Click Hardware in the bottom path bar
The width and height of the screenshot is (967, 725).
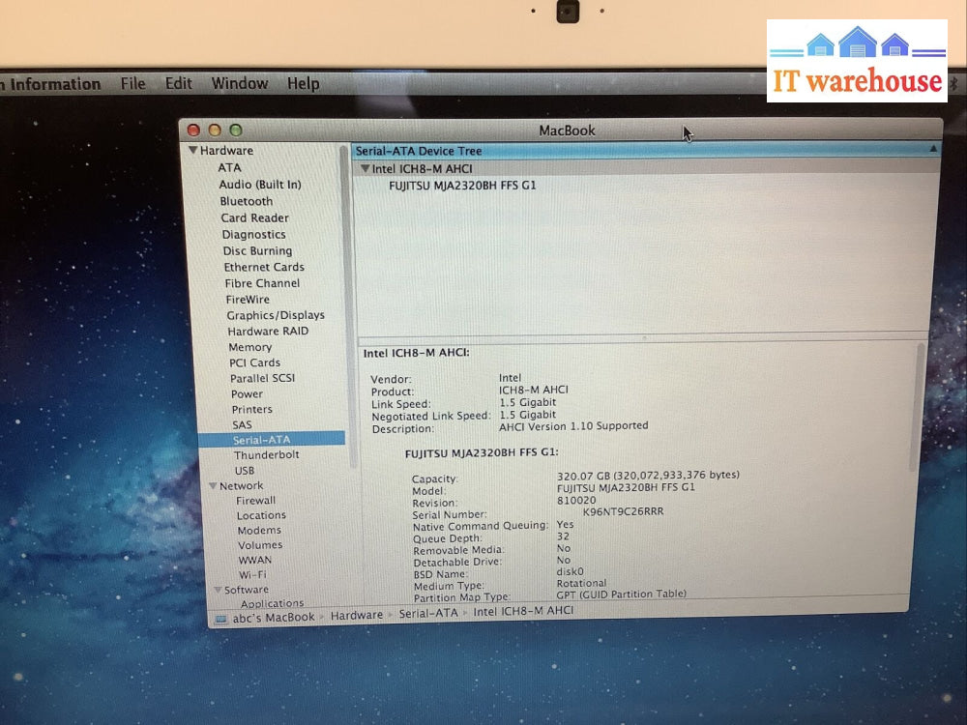pos(357,616)
